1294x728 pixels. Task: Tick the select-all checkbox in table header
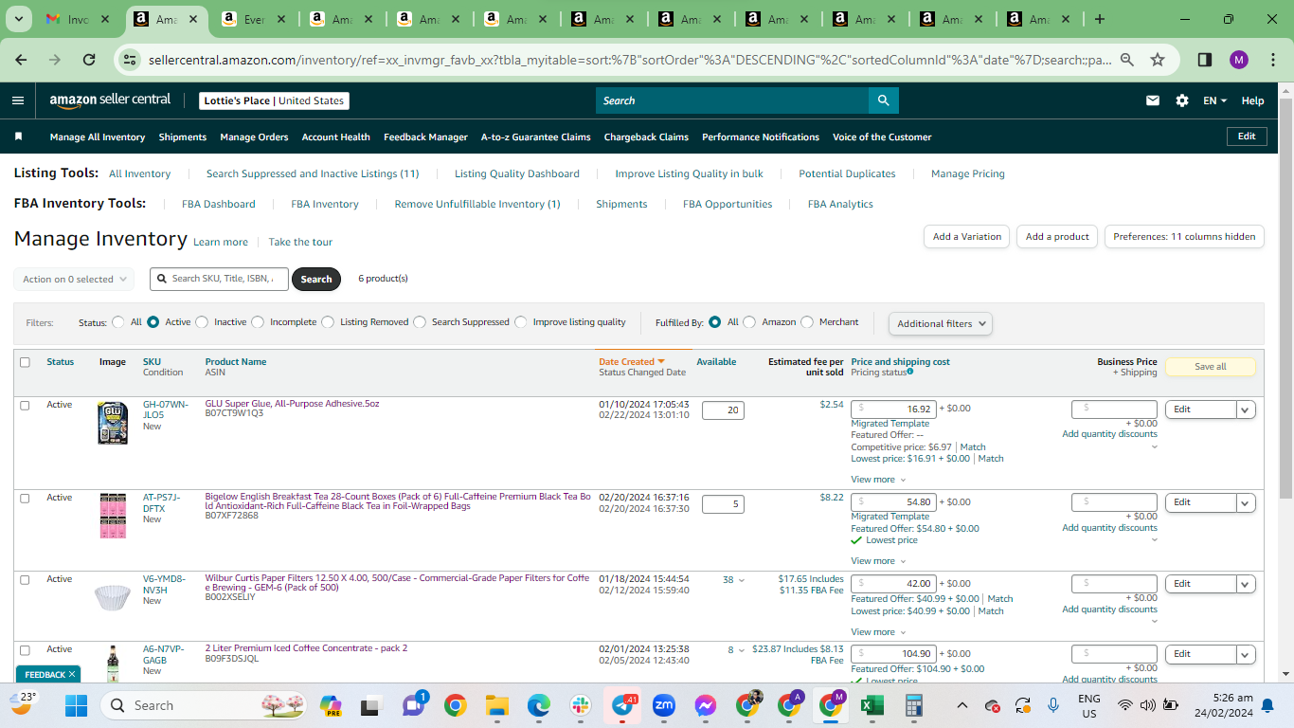[x=25, y=362]
